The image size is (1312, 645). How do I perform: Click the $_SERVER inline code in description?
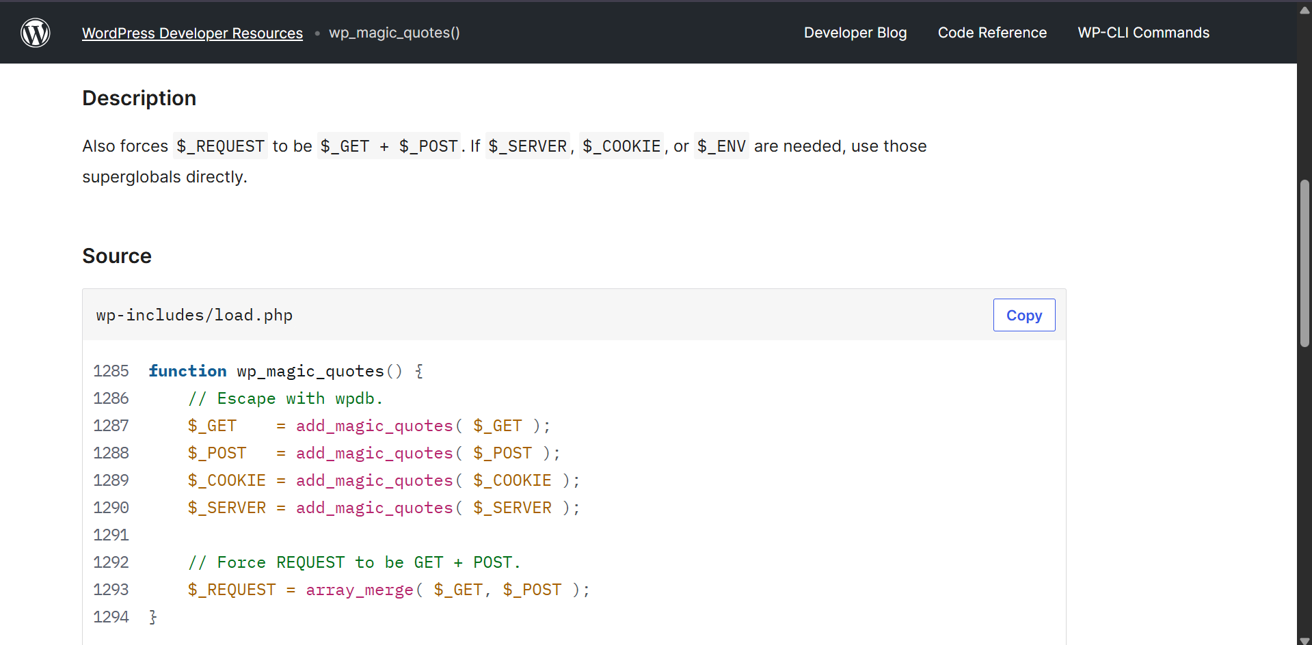[x=527, y=146]
